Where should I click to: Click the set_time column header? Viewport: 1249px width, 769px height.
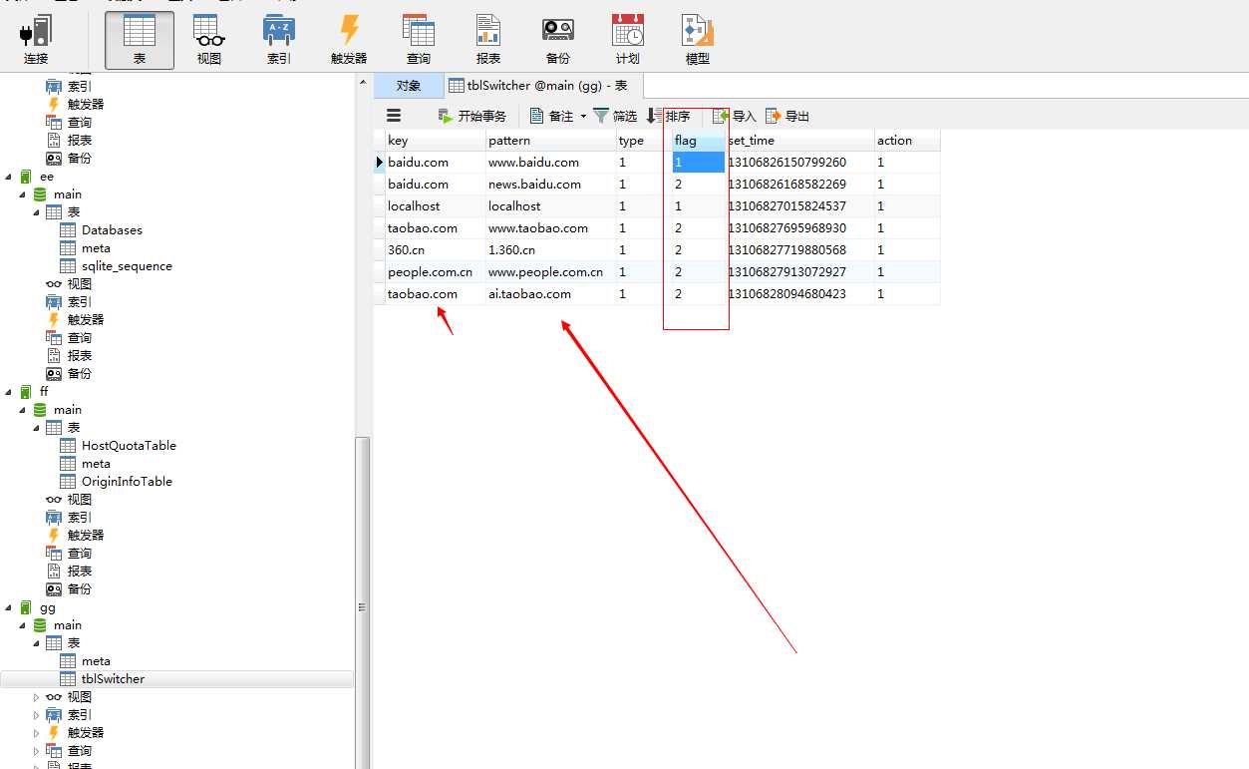(x=800, y=141)
